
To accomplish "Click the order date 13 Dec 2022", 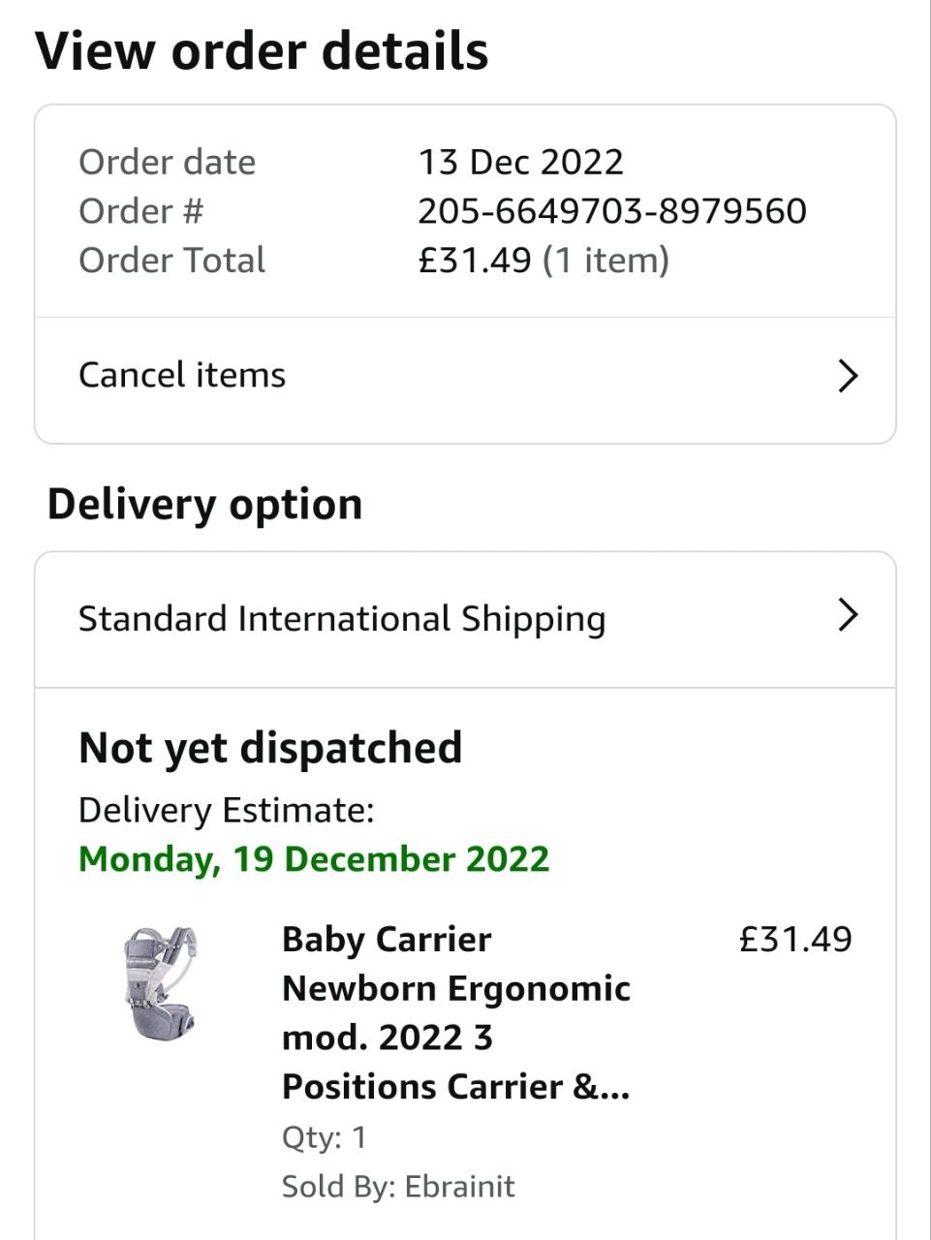I will pos(521,162).
